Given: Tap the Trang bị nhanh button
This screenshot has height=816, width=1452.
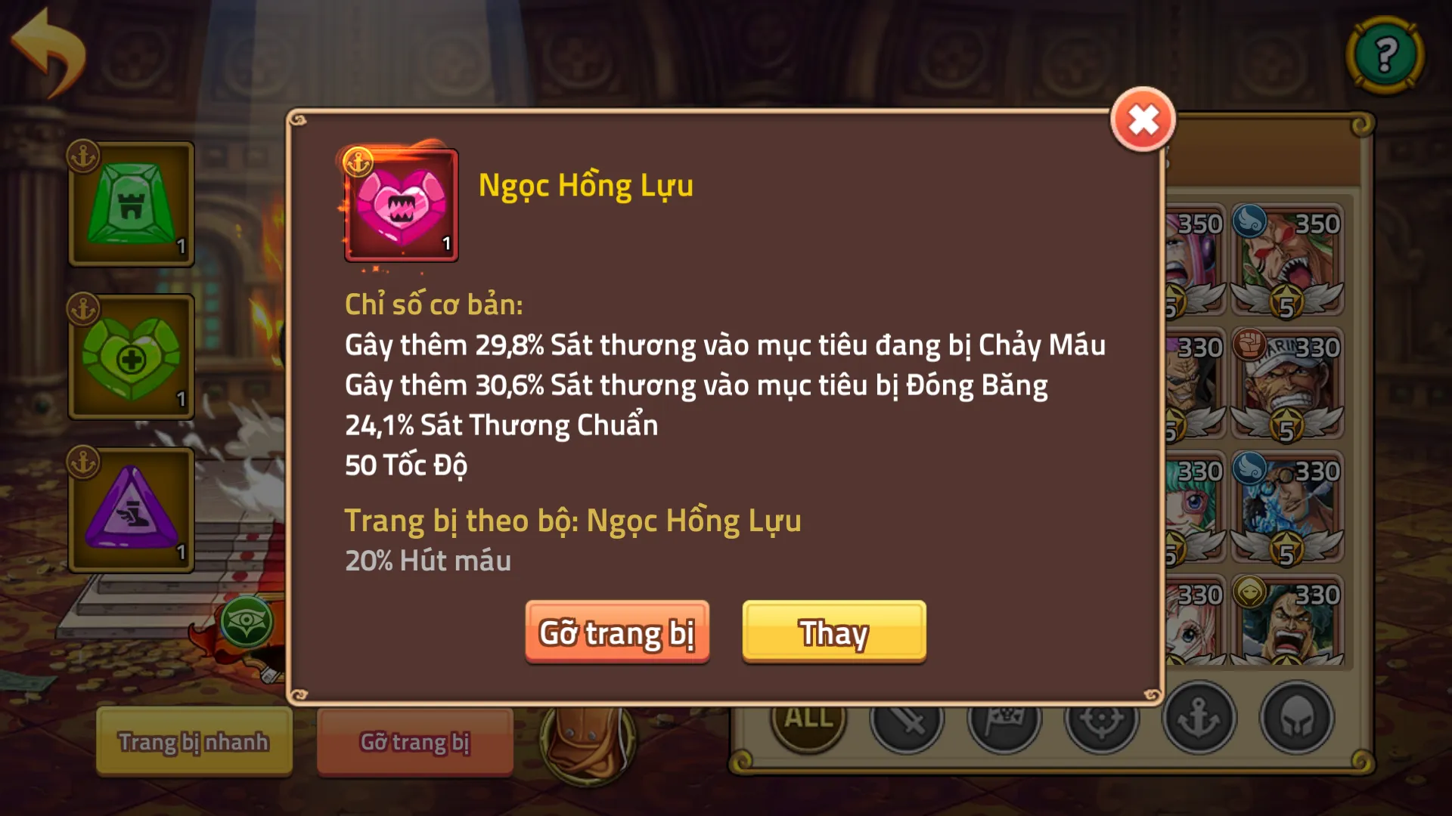Looking at the screenshot, I should pos(194,742).
